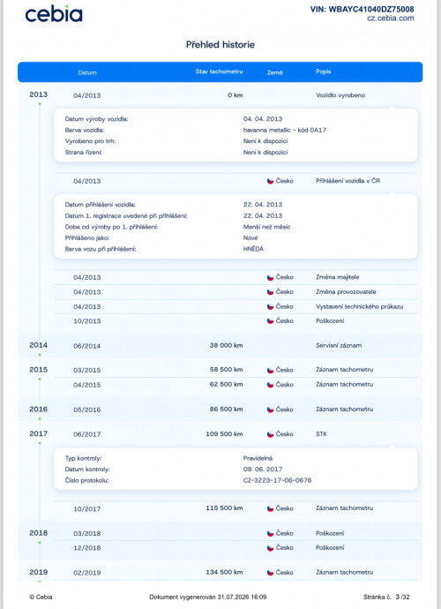This screenshot has width=441, height=609.
Task: Click the 2017 timeline year marker
Action: [39, 433]
